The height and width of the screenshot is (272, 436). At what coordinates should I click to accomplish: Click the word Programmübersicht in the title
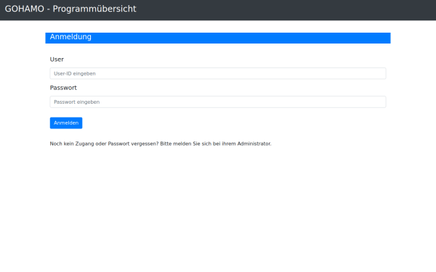(94, 9)
